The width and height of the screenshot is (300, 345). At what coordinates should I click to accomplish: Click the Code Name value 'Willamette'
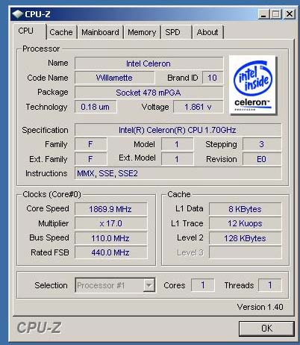coord(114,78)
